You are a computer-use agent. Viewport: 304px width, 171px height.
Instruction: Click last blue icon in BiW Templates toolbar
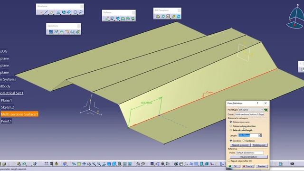pyautogui.click(x=179, y=17)
